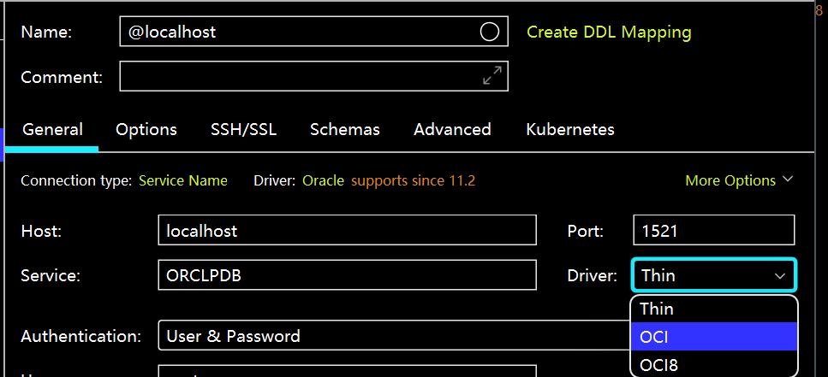This screenshot has width=828, height=377.
Task: Open the Kubernetes tab
Action: pyautogui.click(x=569, y=130)
